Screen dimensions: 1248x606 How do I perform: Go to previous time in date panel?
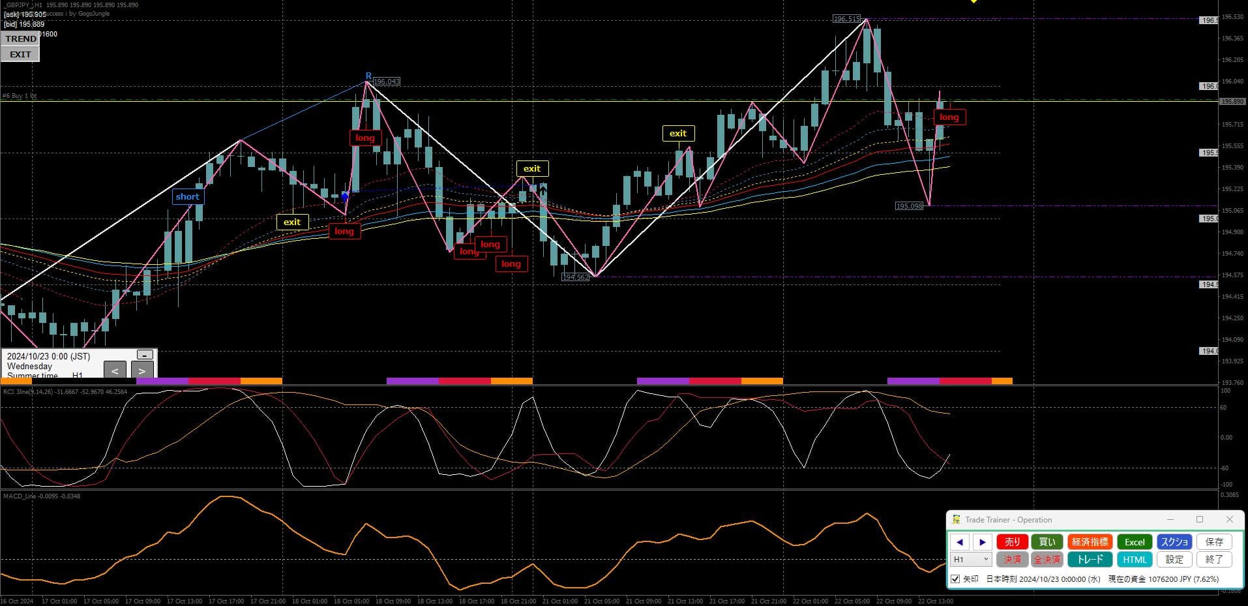point(115,371)
